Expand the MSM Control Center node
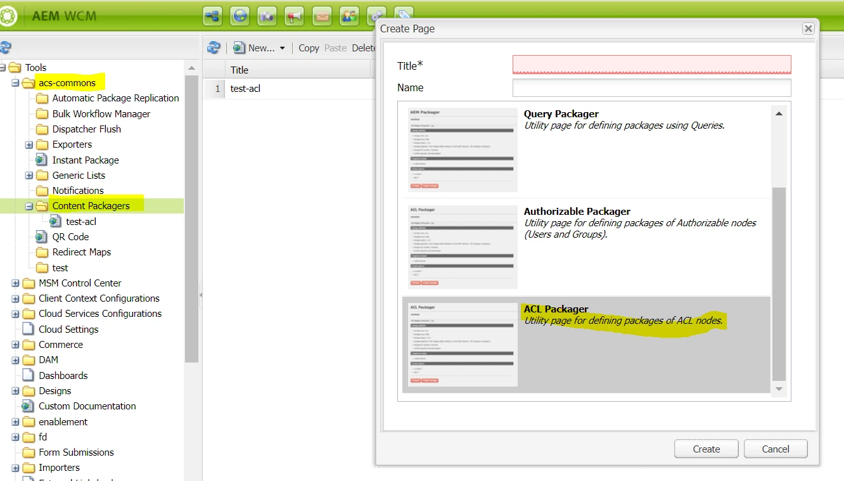Screen dimensions: 844x481 coord(15,283)
